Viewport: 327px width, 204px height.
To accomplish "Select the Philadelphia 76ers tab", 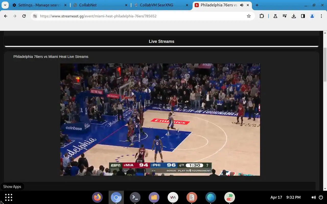I will (x=222, y=5).
